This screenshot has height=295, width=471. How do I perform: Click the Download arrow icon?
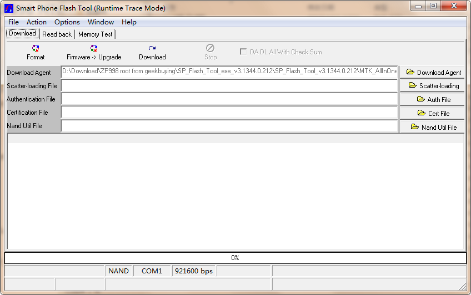coord(152,48)
